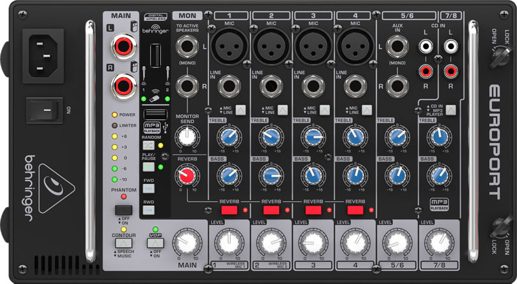The image size is (517, 284).
Task: Click the POWER indicator LED
Action: tap(114, 115)
